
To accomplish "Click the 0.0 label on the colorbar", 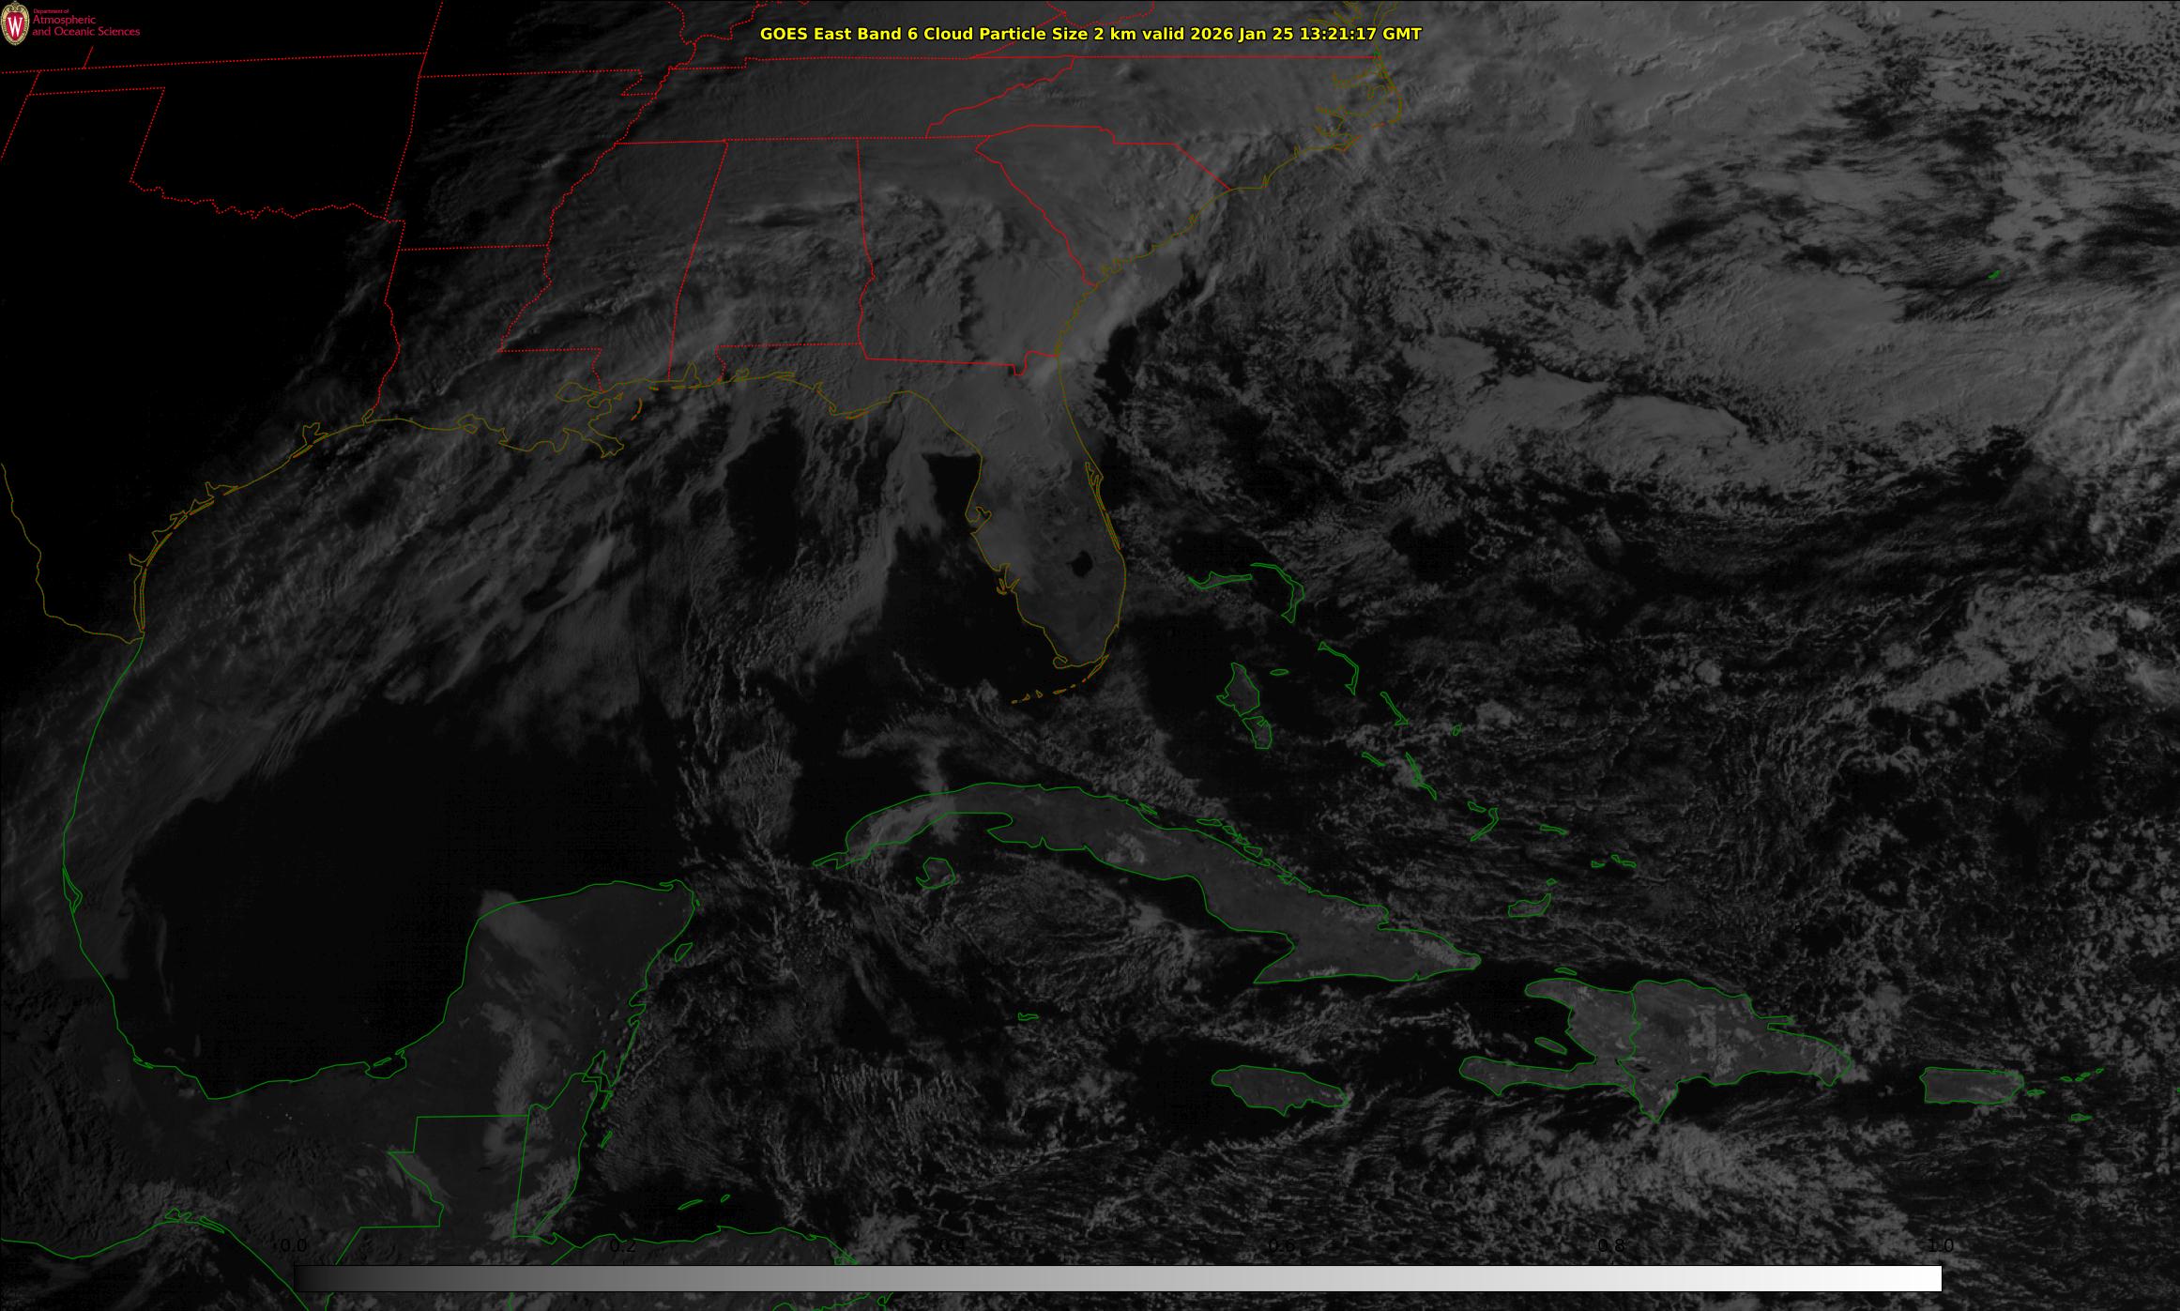I will tap(292, 1245).
